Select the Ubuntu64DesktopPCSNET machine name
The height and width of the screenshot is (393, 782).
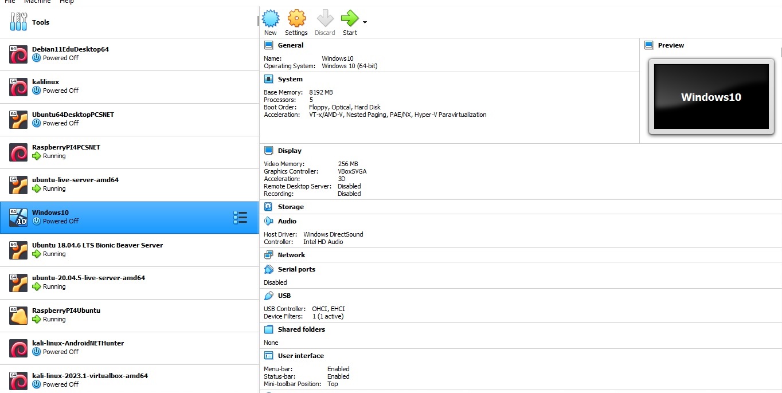pos(73,115)
